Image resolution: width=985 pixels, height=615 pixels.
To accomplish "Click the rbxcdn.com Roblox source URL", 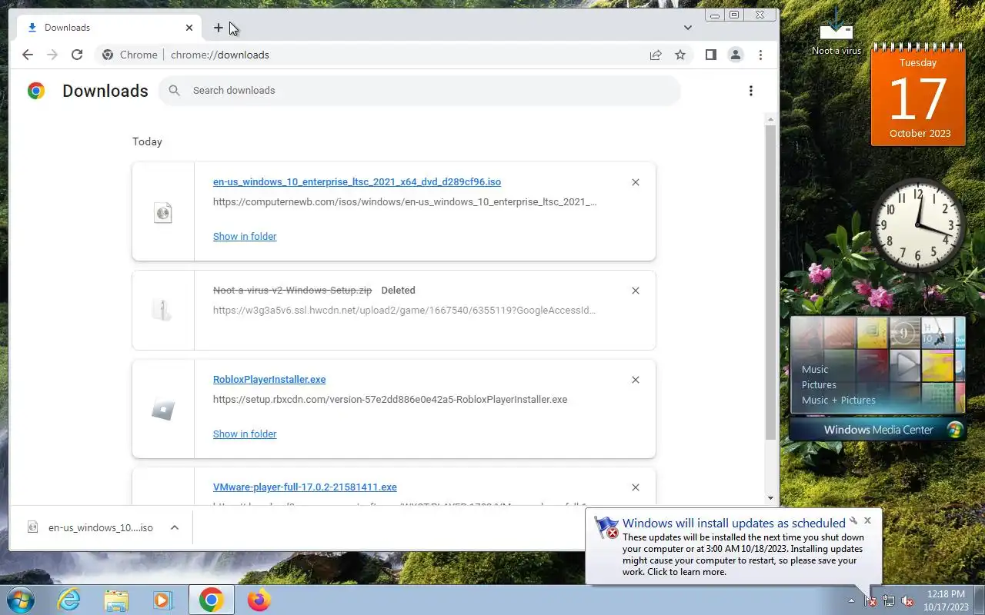I will (x=390, y=400).
